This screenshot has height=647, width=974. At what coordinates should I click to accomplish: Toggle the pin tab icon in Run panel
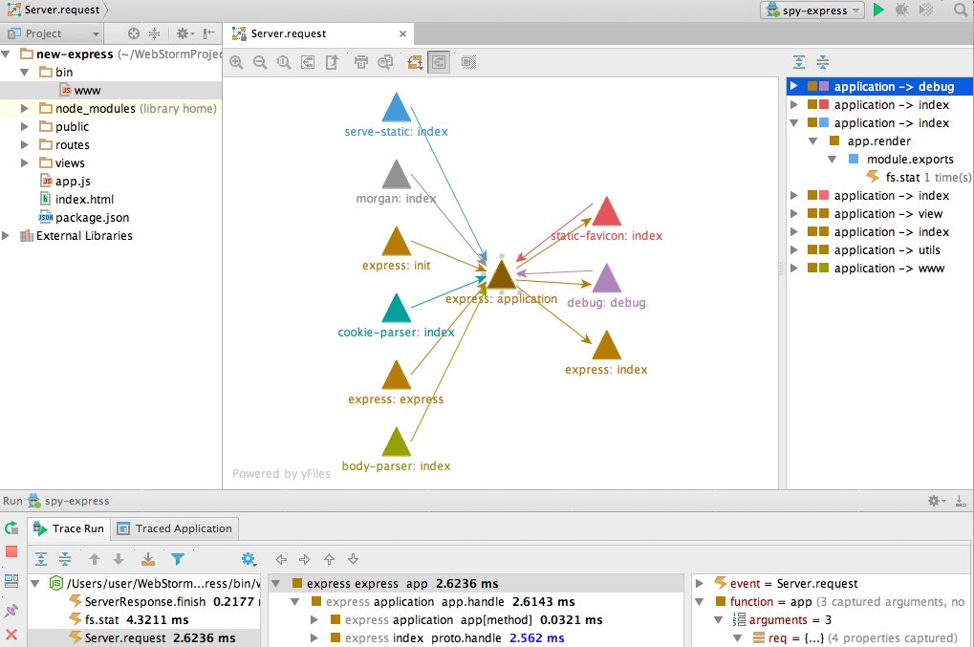click(x=11, y=610)
